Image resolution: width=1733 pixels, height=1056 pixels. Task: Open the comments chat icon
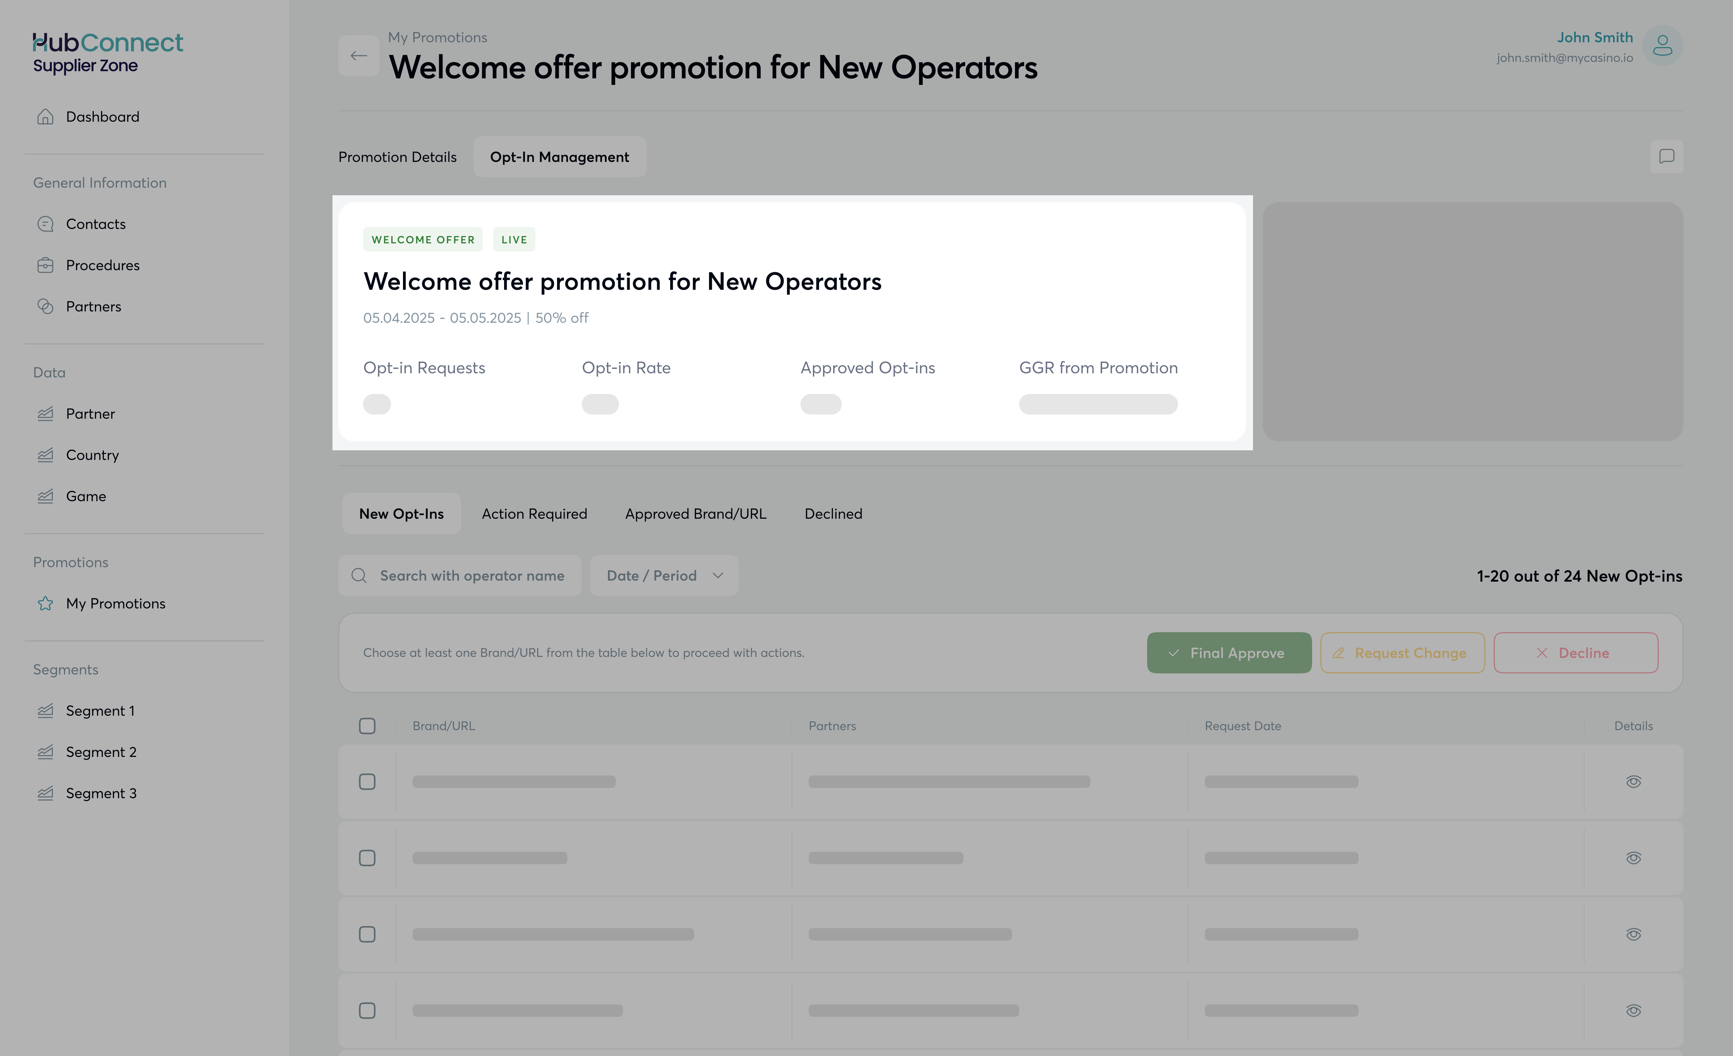tap(1666, 156)
